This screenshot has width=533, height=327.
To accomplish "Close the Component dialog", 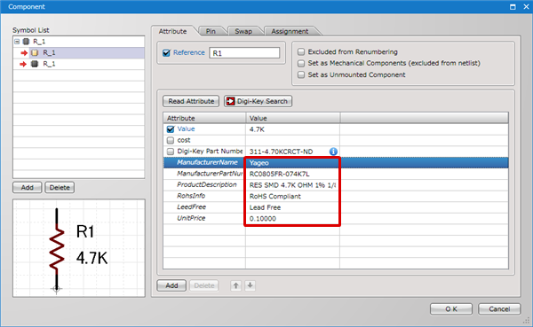I will click(x=526, y=7).
